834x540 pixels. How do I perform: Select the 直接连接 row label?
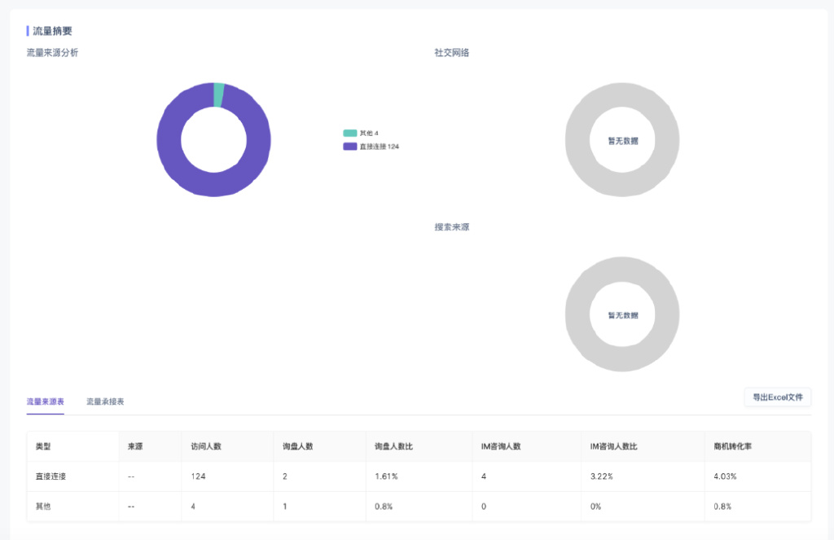[51, 476]
